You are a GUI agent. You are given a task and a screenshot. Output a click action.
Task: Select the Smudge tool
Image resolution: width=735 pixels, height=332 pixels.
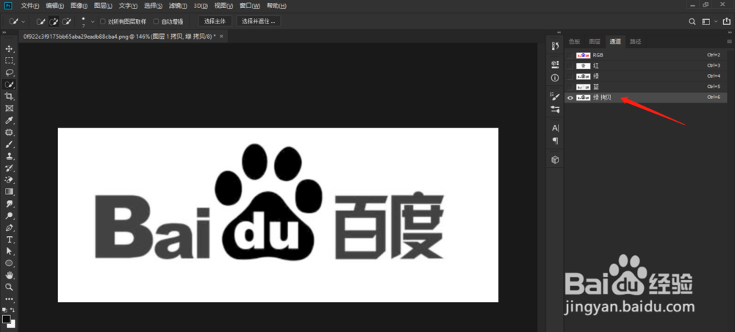pyautogui.click(x=9, y=204)
